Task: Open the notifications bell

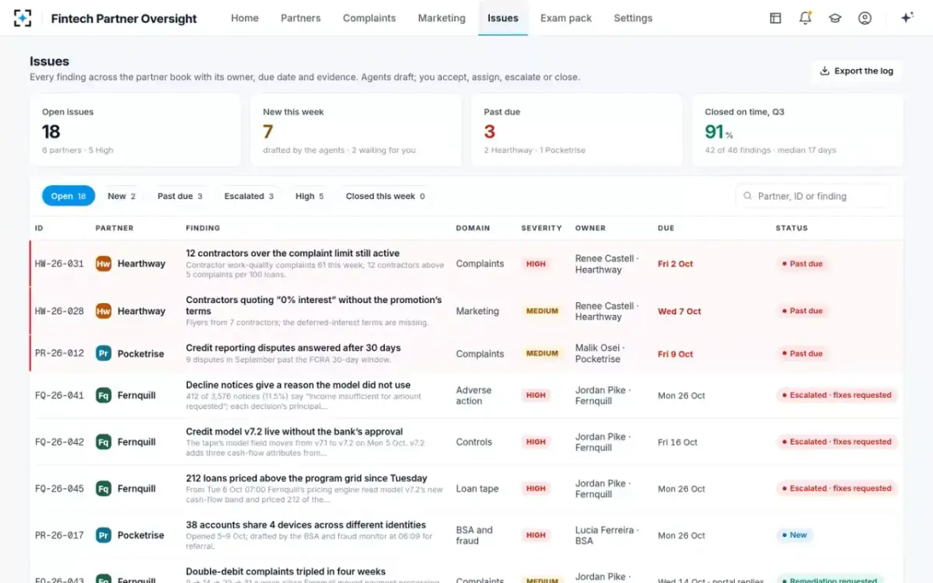Action: click(x=805, y=18)
